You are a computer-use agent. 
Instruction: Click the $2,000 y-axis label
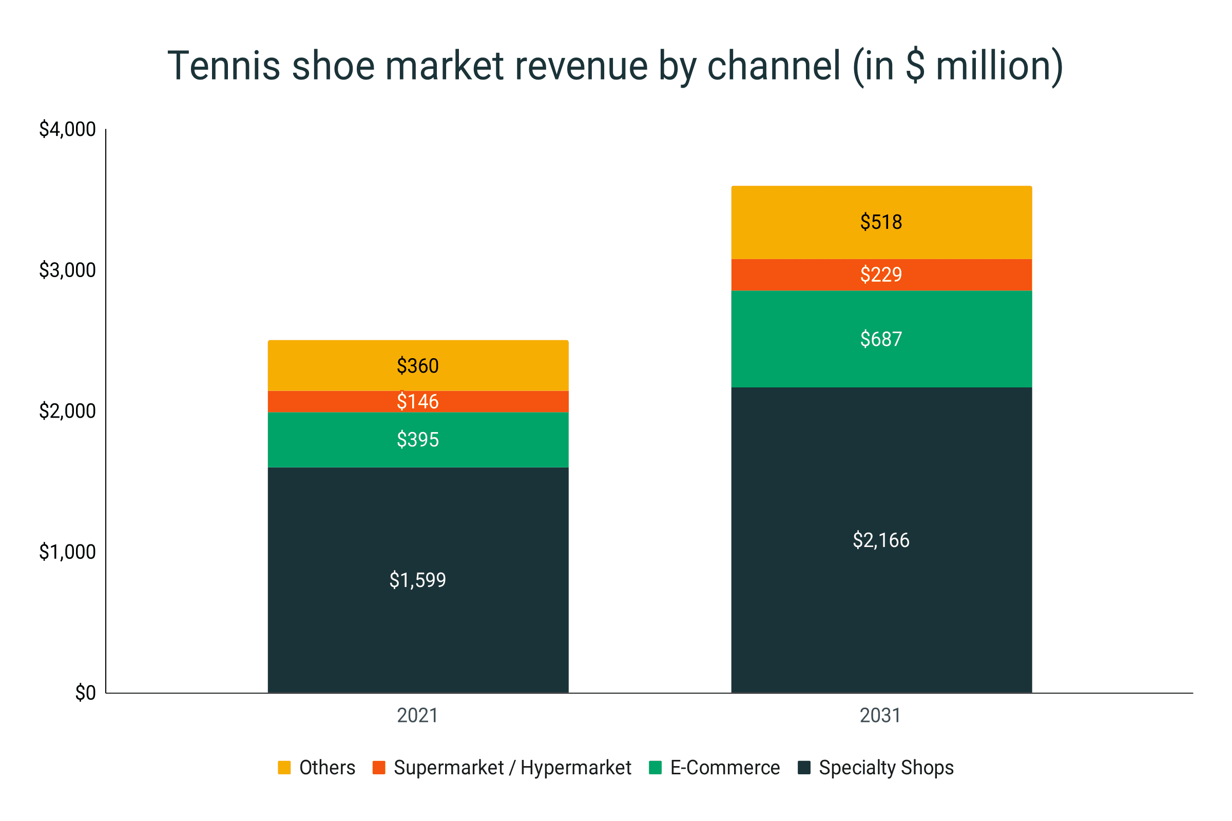point(68,411)
